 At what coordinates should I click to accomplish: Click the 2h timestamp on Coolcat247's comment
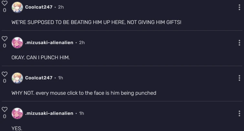click(x=61, y=7)
